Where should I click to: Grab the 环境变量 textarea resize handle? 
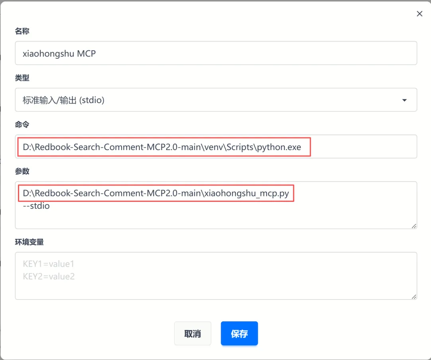pos(414,297)
